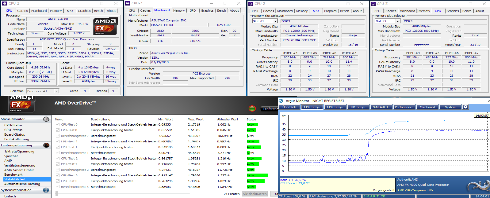Open the Slot #1 memory dropdown
This screenshot has height=198, width=490.
click(x=265, y=21)
